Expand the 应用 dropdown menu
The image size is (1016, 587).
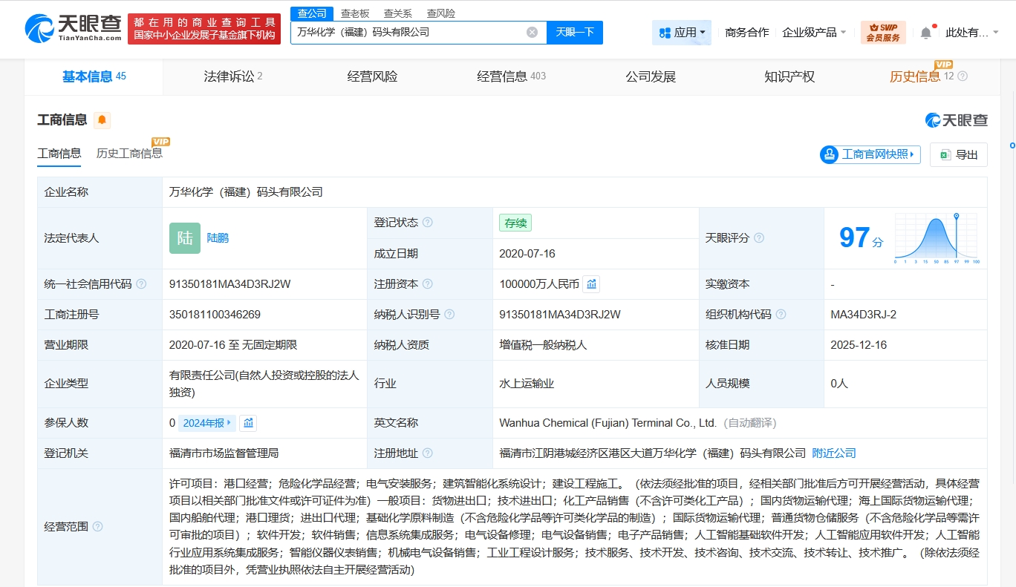click(x=682, y=33)
